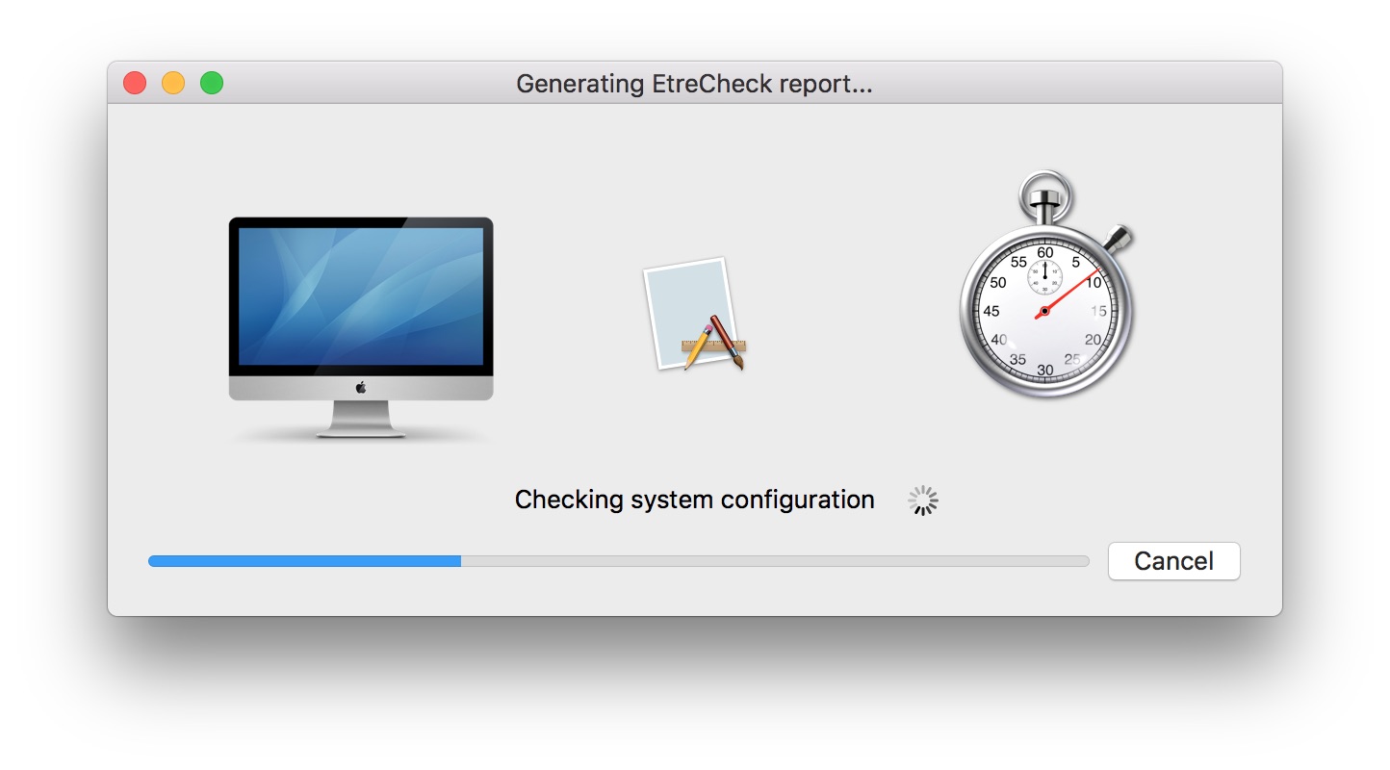Viewport: 1390px width, 770px height.
Task: Click the "Generating EtreCheck report..." window title
Action: point(694,84)
